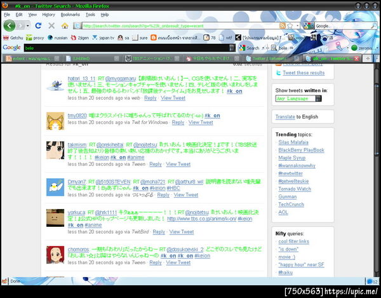This screenshot has width=381, height=298.
Task: Open the proxy bookmark
Action: (x=35, y=37)
